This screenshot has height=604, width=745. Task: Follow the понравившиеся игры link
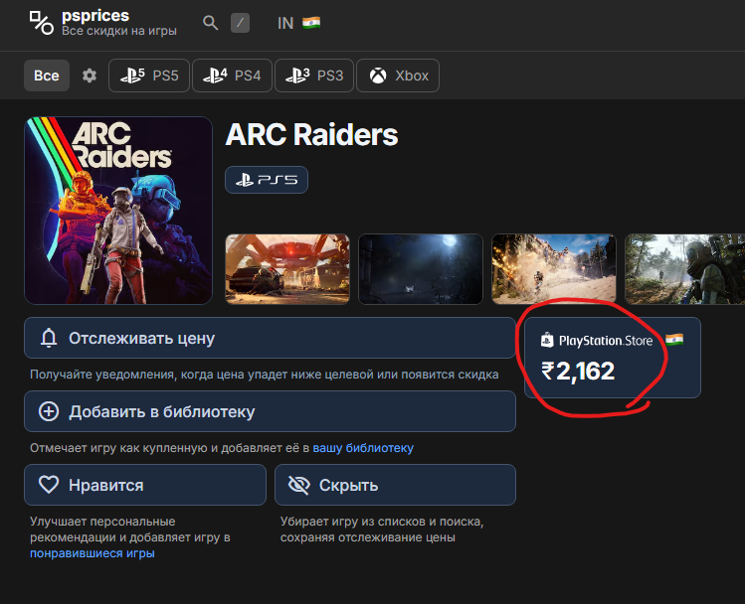(93, 553)
